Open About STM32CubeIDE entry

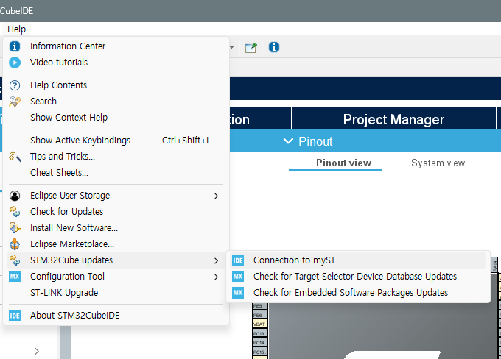116,316
